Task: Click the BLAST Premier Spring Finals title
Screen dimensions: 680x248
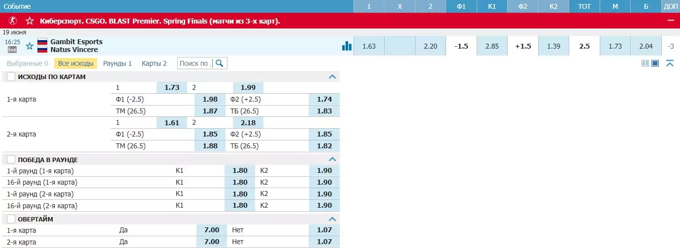Action: click(160, 21)
